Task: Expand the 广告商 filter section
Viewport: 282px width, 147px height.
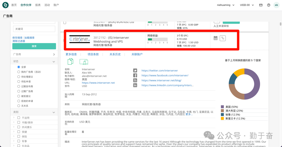Action: pos(54,55)
